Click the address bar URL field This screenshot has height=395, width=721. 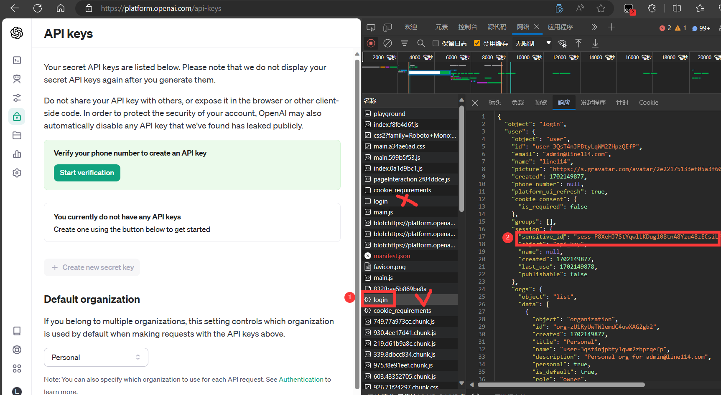click(313, 8)
